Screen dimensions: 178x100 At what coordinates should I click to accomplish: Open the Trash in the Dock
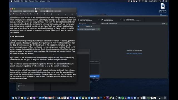(165, 98)
